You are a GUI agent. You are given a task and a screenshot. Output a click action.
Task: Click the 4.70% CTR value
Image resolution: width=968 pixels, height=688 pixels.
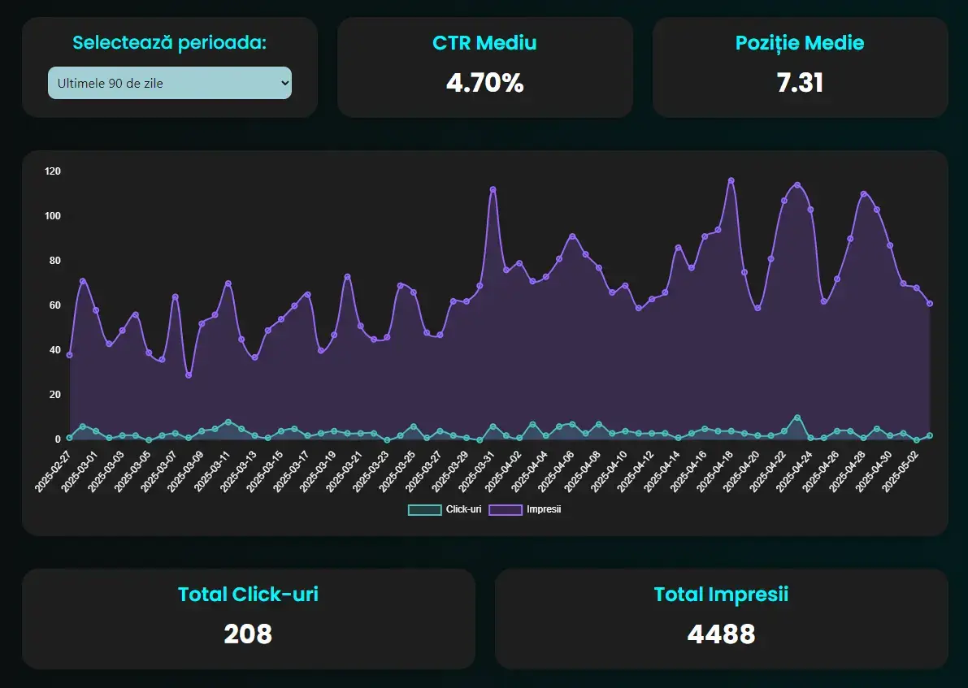pos(485,82)
